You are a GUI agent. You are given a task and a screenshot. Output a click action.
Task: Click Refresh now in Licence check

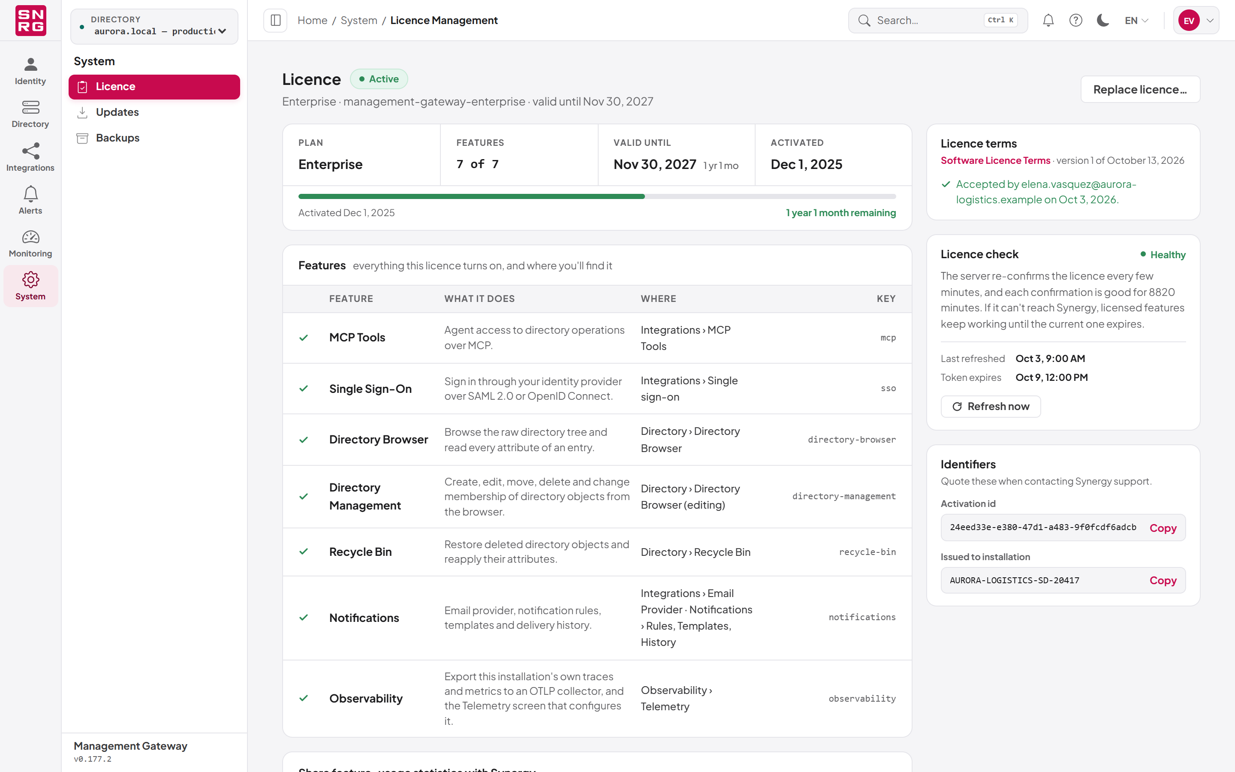click(991, 407)
